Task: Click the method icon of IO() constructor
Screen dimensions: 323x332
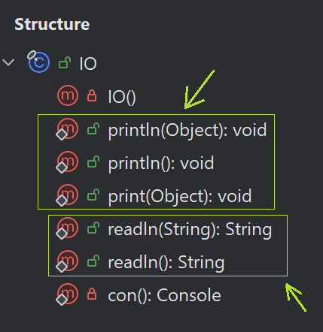Action: pyautogui.click(x=68, y=95)
